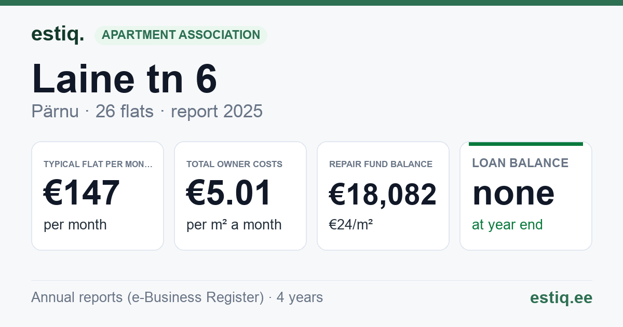Open the Total owner costs card
Viewport: 623px width, 327px height.
240,196
